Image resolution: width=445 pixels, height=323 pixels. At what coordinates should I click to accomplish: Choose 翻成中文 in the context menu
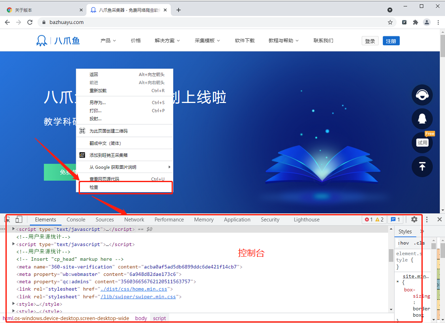tap(124, 143)
